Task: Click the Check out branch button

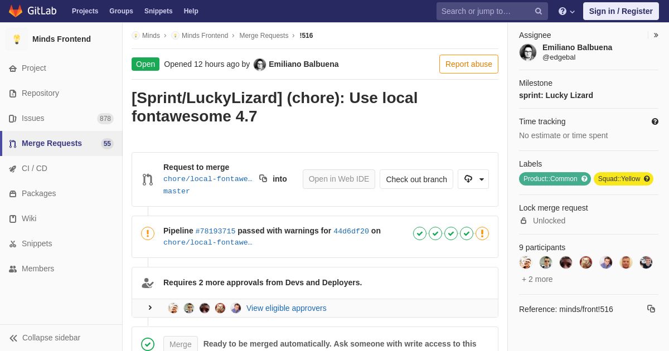Action: tap(416, 179)
